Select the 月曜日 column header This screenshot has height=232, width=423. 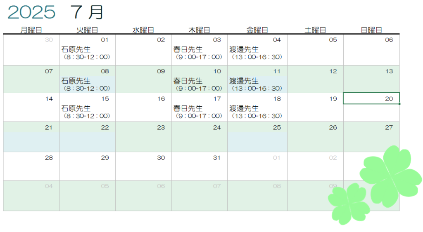point(31,30)
